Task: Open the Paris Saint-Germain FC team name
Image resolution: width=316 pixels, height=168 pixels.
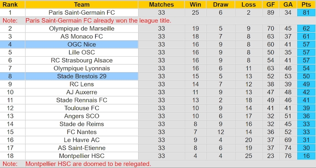Action: tap(82, 12)
